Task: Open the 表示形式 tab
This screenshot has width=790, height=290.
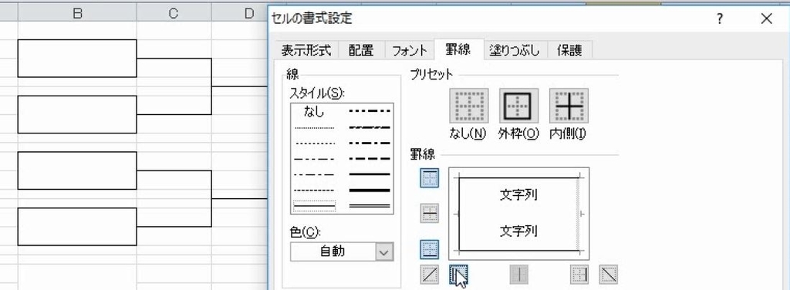Action: coord(306,50)
